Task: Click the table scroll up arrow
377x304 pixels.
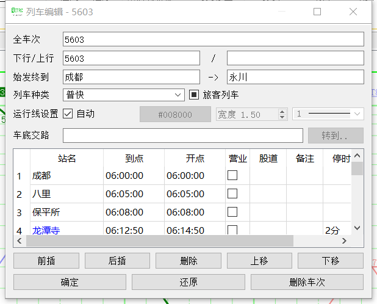Action: 357,156
